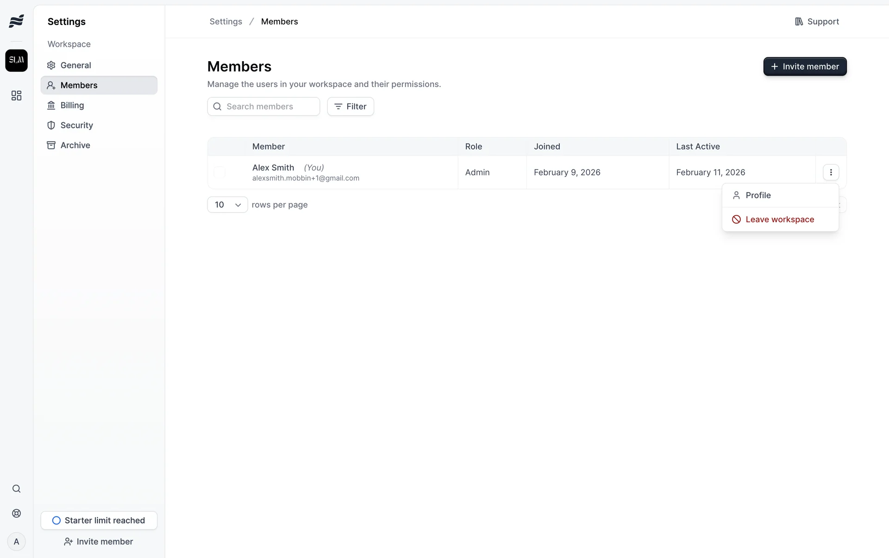Open the dashboard grid icon in sidebar

[x=16, y=95]
